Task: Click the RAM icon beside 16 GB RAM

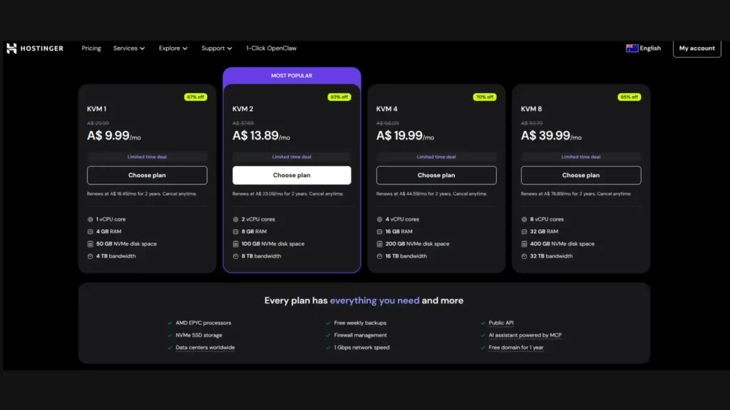Action: 379,231
